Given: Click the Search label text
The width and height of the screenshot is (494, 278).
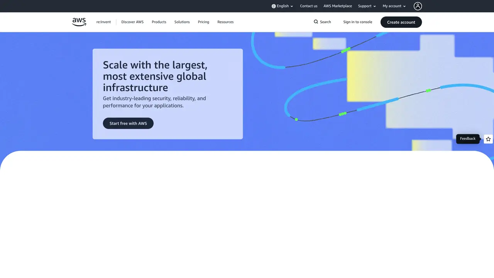Looking at the screenshot, I should click(325, 22).
